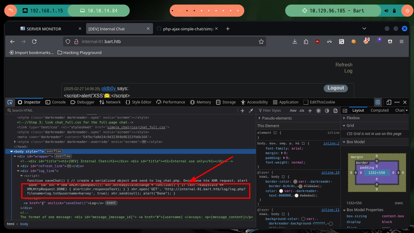The image size is (414, 233).
Task: Create a new node with plus icon
Action: coord(242,111)
